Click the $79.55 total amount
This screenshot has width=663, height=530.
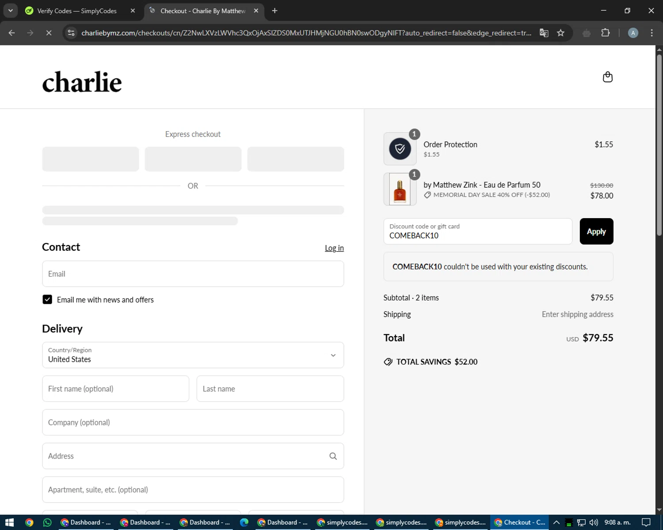[598, 338]
